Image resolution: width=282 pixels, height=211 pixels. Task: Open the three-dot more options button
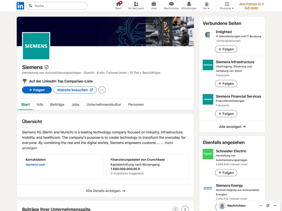click(x=102, y=90)
